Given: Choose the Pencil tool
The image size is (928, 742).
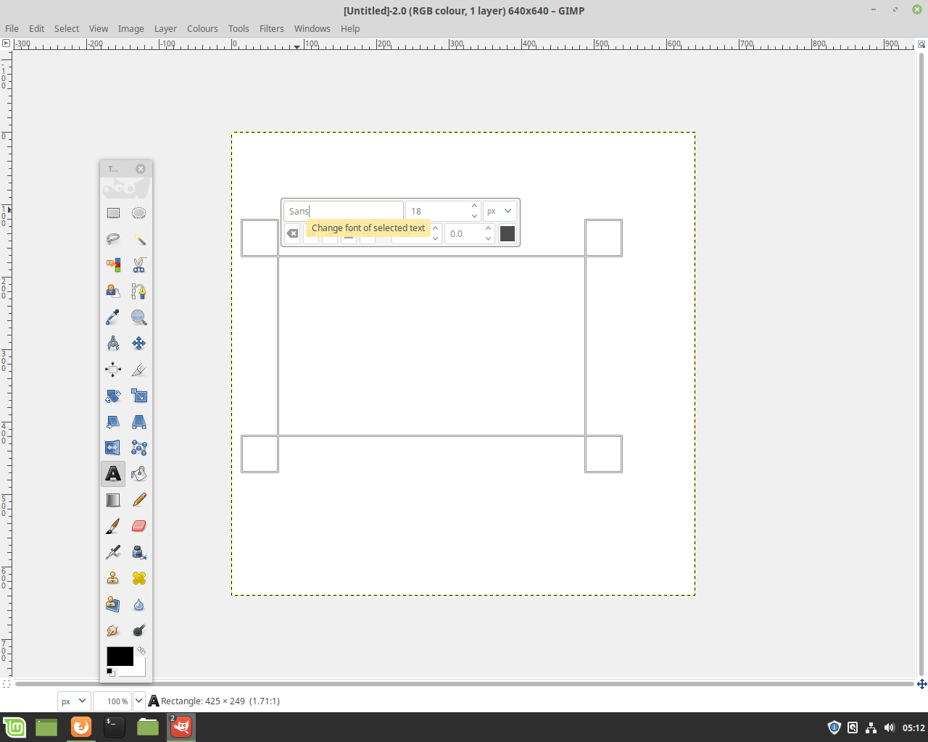Looking at the screenshot, I should [139, 500].
